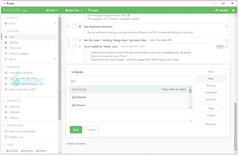Viewport: 238px width, 155px height.
Task: Click the Upgrade button
Action: [221, 10]
